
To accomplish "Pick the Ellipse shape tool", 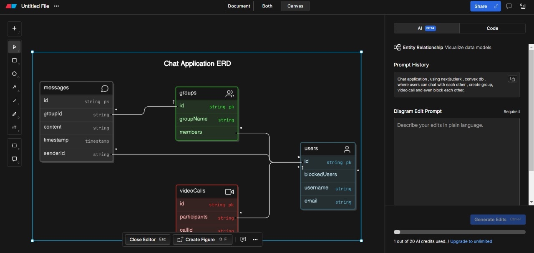I will point(14,74).
